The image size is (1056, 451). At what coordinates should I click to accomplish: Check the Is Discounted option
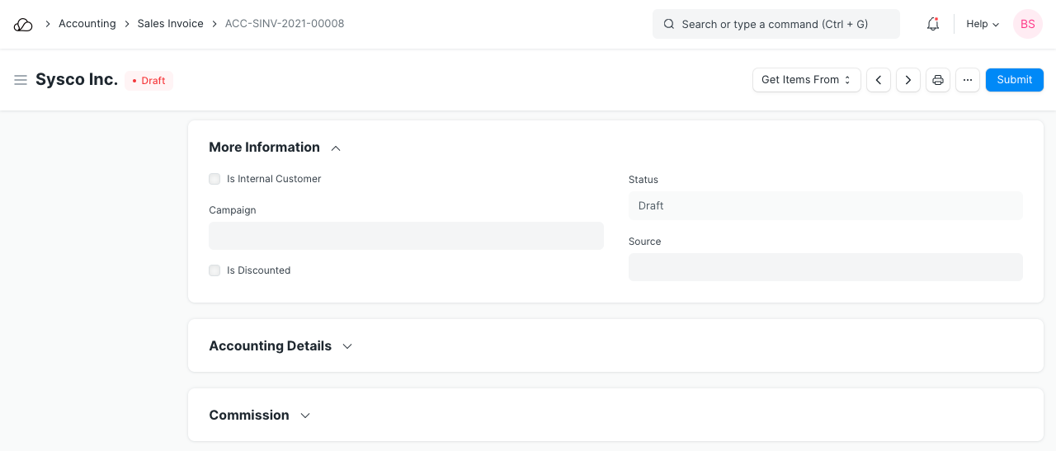coord(214,270)
